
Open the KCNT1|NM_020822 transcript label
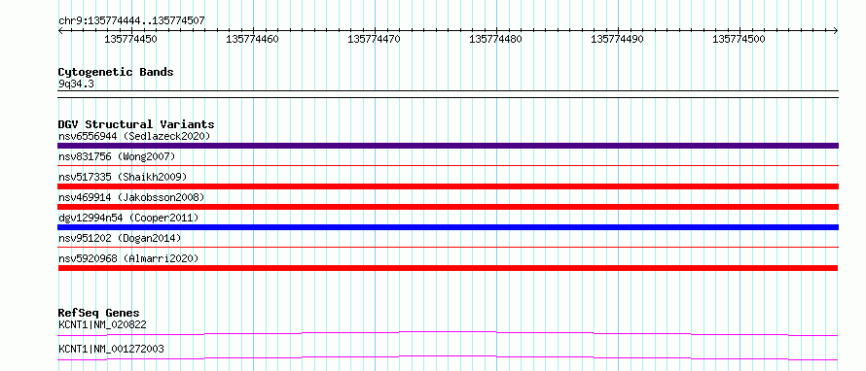click(102, 324)
